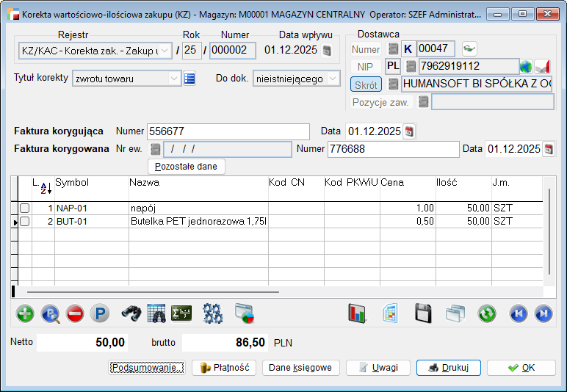Open the Tytuł korekty dropdown
The image size is (567, 392).
174,79
